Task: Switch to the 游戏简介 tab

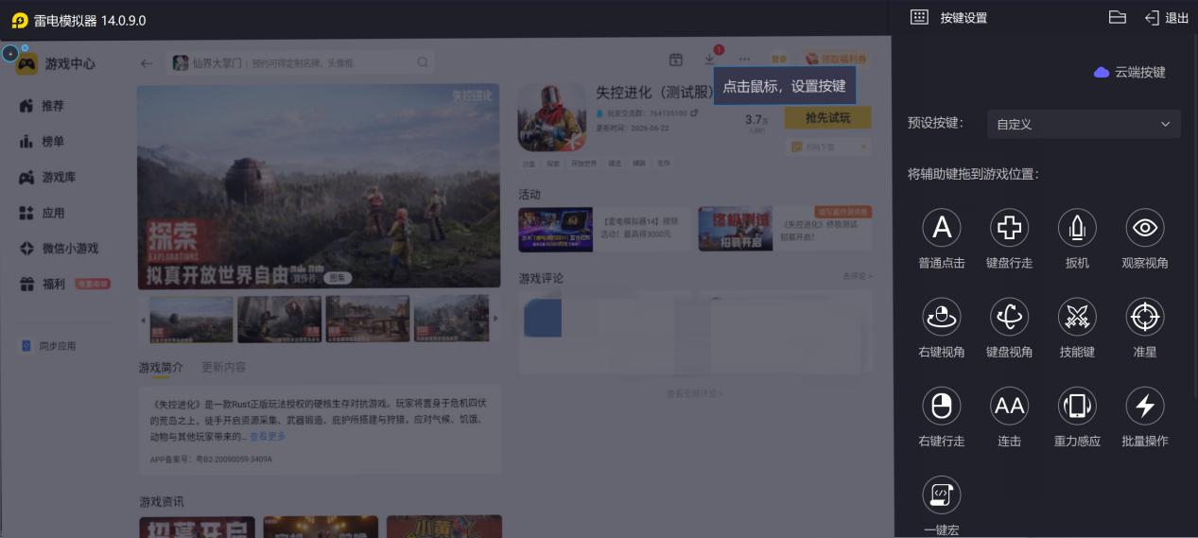Action: 162,367
